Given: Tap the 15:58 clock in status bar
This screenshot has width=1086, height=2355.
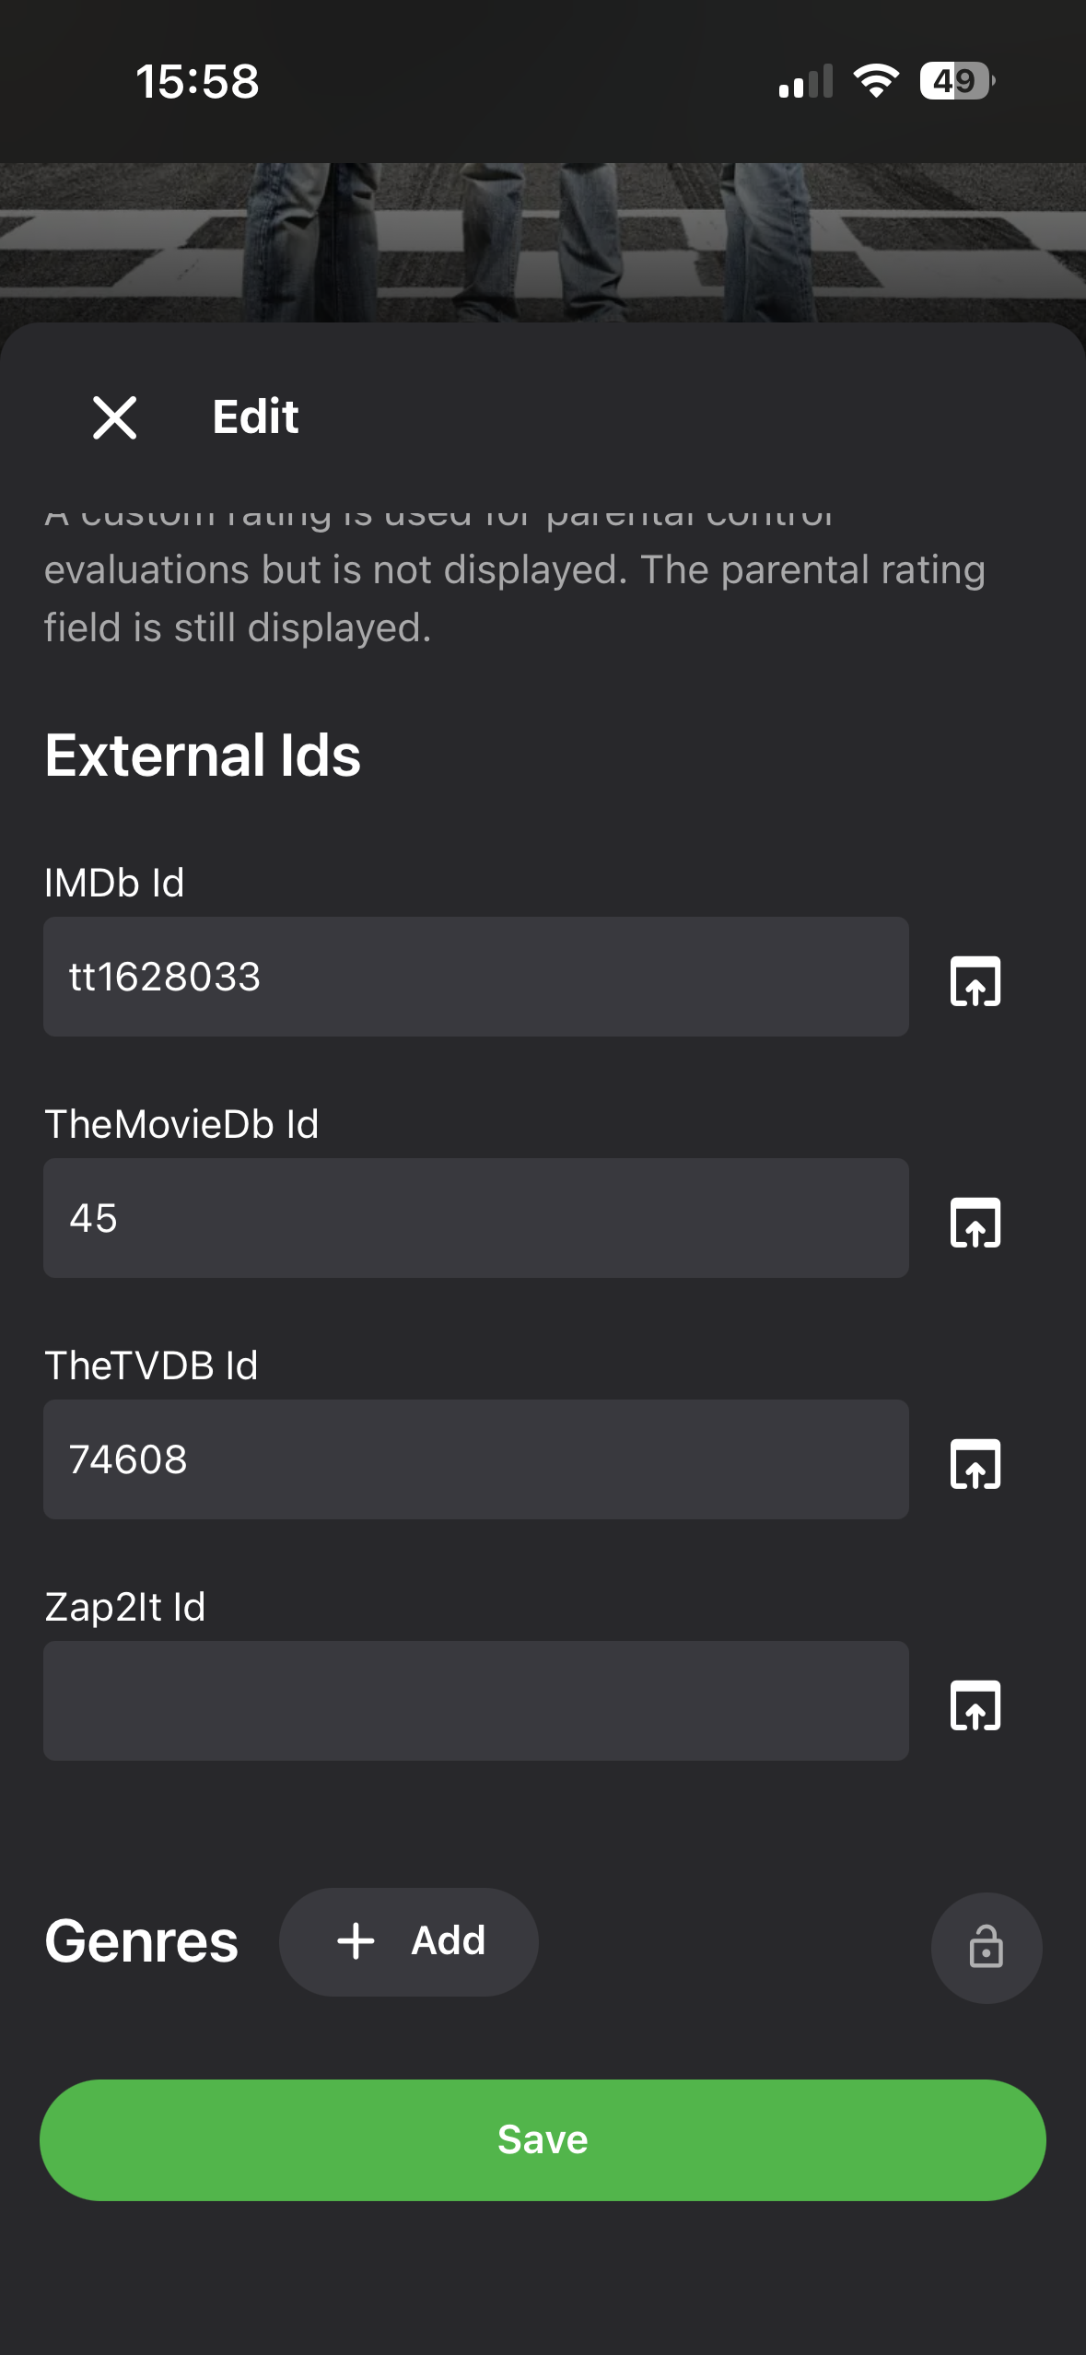Looking at the screenshot, I should pyautogui.click(x=198, y=81).
